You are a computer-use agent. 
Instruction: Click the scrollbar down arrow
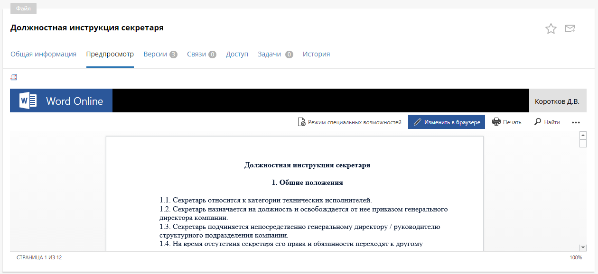[x=583, y=247]
